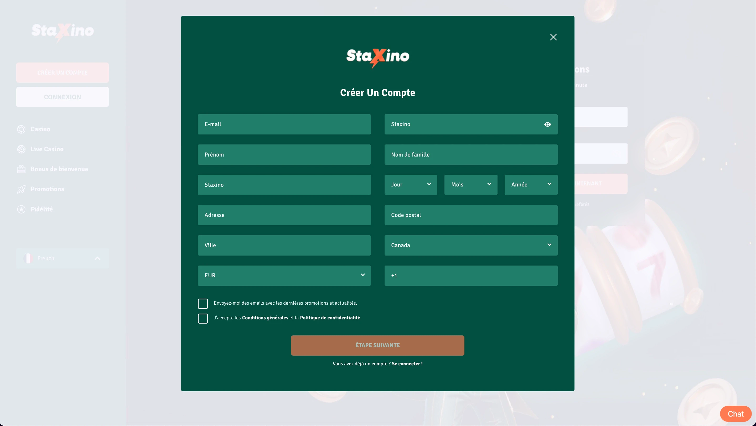Screen dimensions: 756x426
Task: Open the Conditions générales link
Action: pos(265,318)
